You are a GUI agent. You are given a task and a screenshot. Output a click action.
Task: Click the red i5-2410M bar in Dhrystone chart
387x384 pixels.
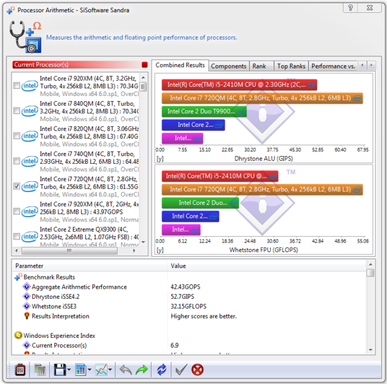(239, 85)
